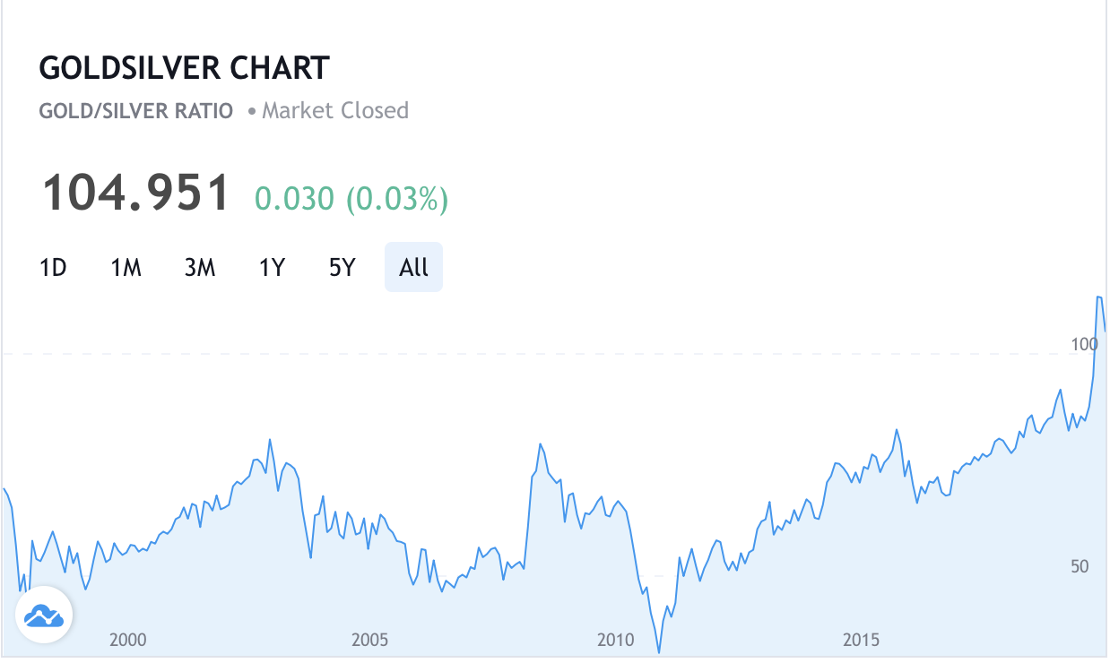The height and width of the screenshot is (663, 1110).
Task: Click the Market Closed status text
Action: (334, 111)
